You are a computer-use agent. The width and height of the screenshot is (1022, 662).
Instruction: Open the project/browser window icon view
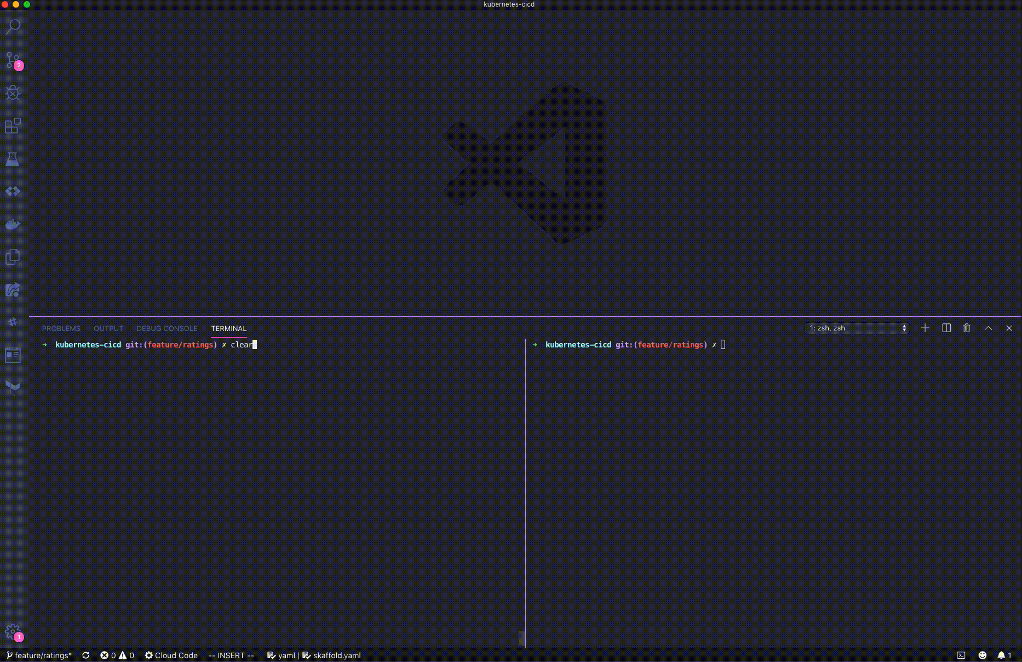[x=13, y=355]
